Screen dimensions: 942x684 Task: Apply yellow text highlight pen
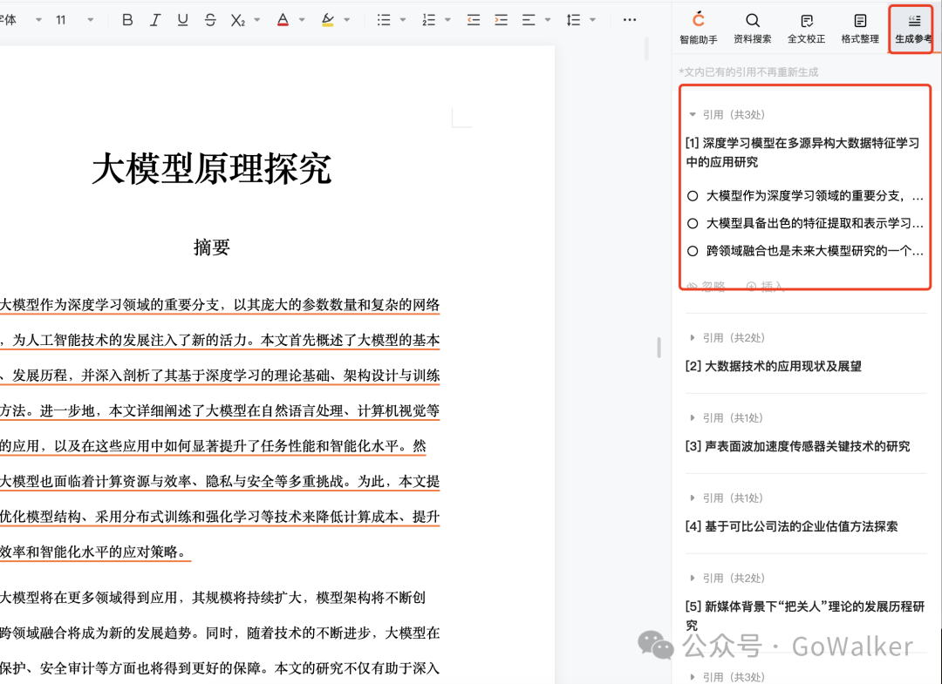point(327,20)
